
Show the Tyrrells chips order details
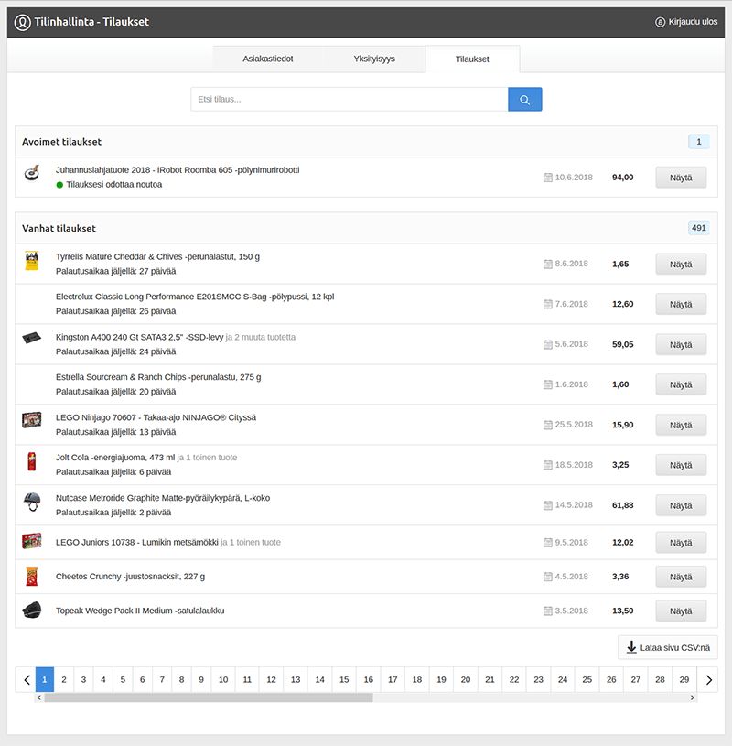tap(681, 264)
